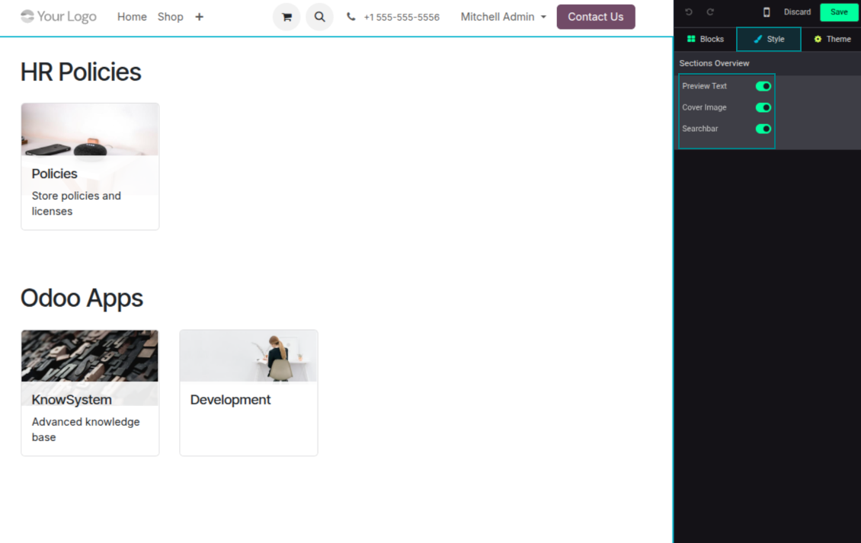Click the Contact Us button
Screen dimensions: 861x543
coord(595,17)
